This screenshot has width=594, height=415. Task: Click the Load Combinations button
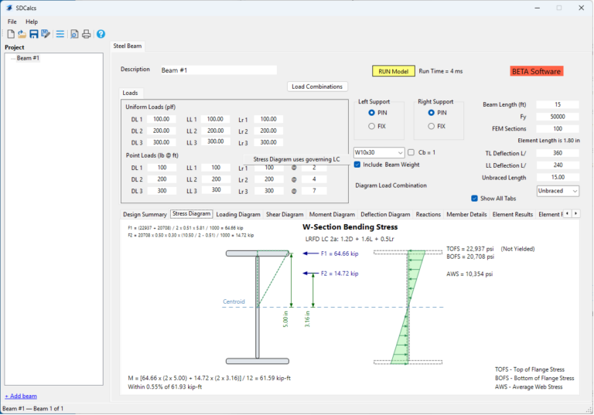(317, 87)
